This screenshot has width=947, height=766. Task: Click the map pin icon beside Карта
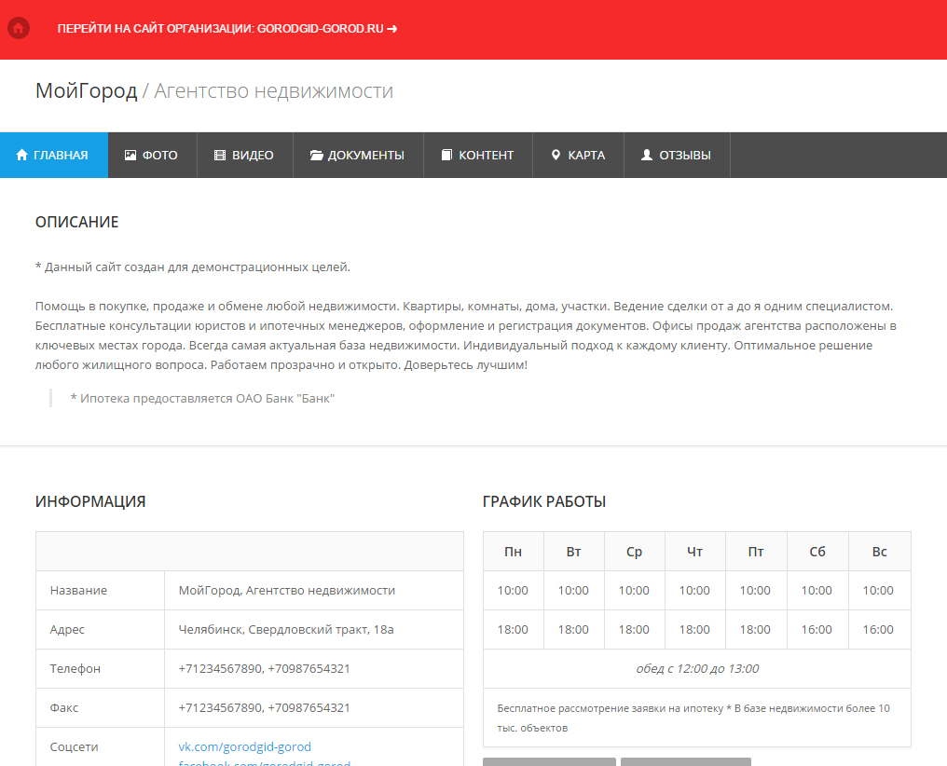click(556, 156)
